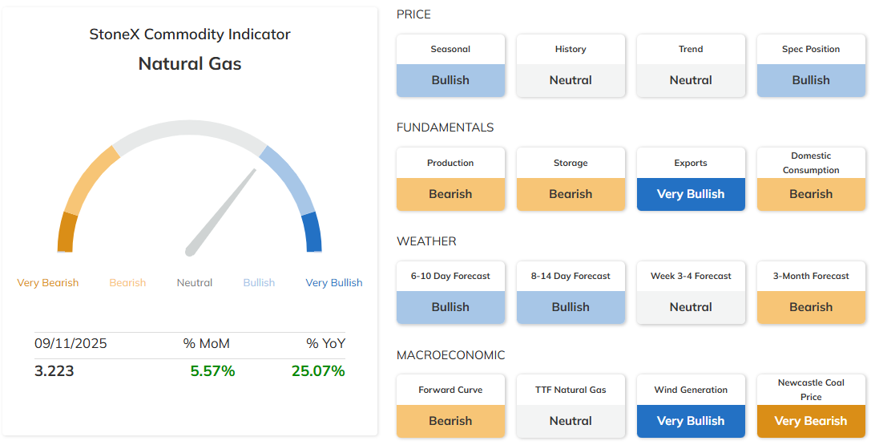Screen dimensions: 871x445
Task: Select the Trend Neutral card
Action: [691, 66]
